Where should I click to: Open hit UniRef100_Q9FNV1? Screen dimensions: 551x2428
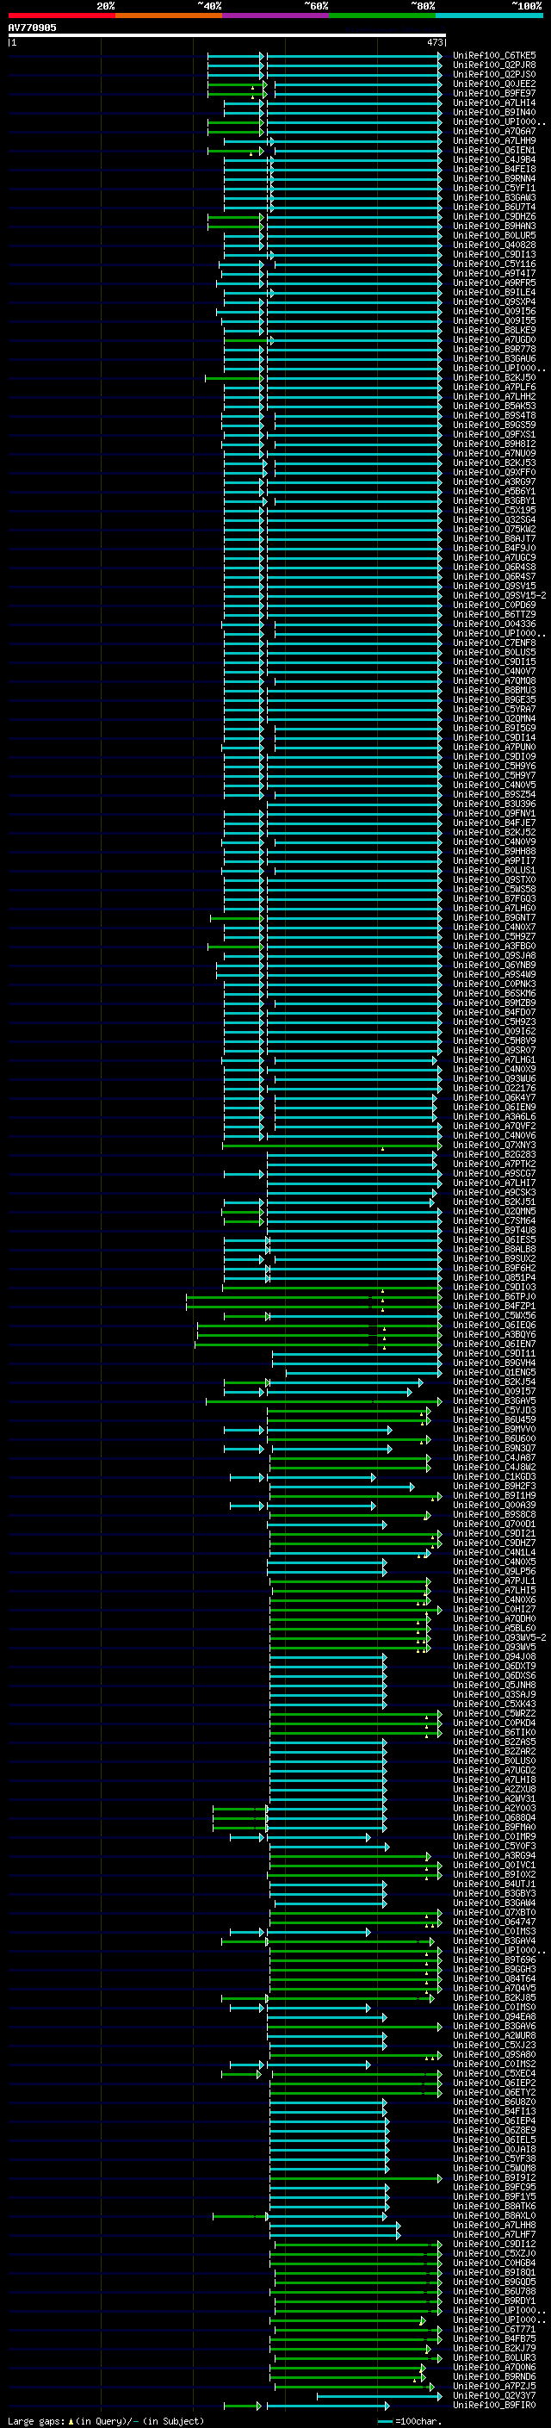click(494, 813)
